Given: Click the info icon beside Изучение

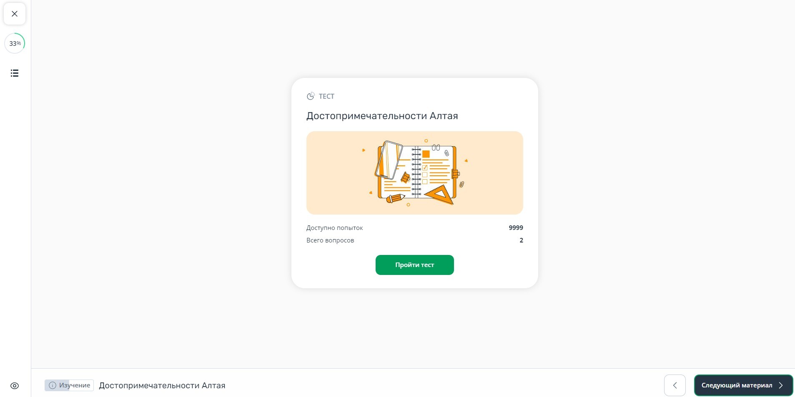Looking at the screenshot, I should click(x=52, y=385).
